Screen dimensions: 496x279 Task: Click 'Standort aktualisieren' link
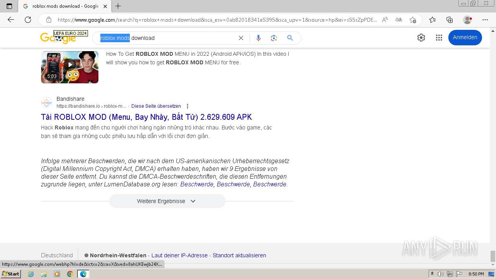[239, 255]
